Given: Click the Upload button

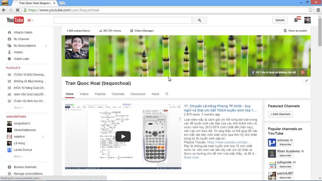Looking at the screenshot, I should click(x=280, y=20).
